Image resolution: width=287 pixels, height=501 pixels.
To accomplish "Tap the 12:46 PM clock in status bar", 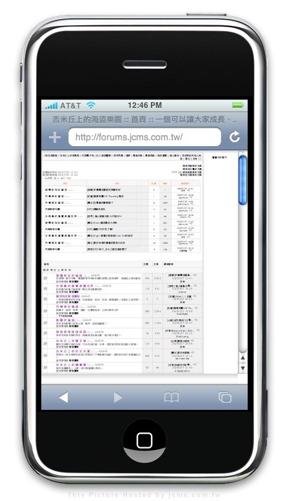I will [x=144, y=105].
